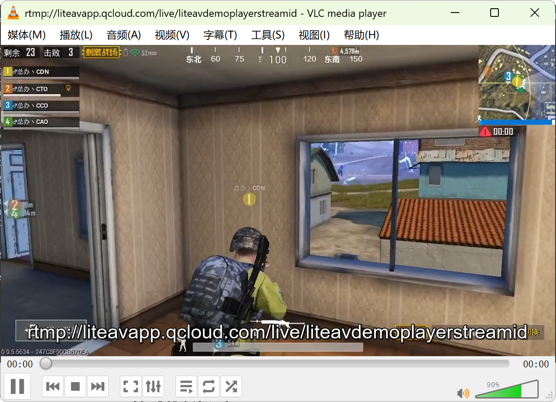Open the extended settings equalizer panel
556x402 pixels.
click(153, 386)
